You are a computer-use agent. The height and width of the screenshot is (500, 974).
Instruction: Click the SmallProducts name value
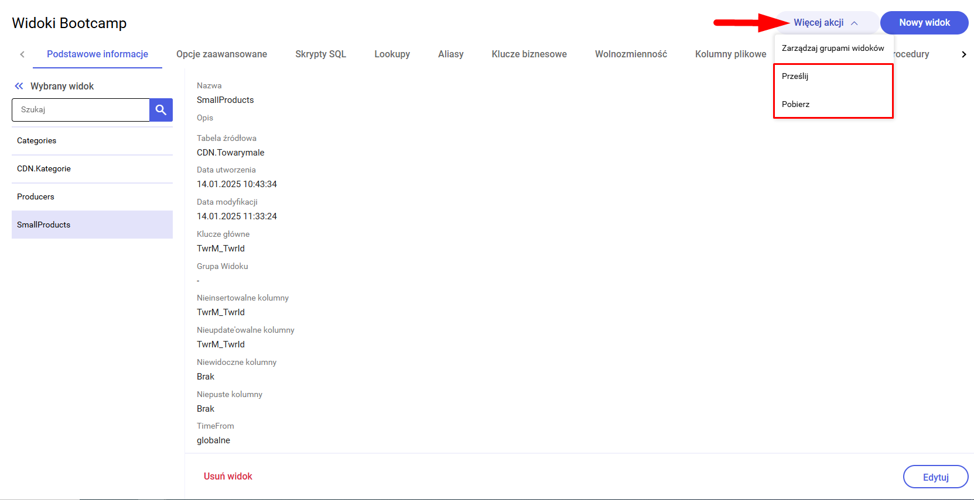(x=225, y=100)
